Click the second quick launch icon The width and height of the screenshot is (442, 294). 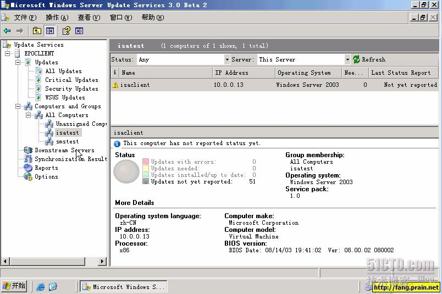click(x=53, y=287)
